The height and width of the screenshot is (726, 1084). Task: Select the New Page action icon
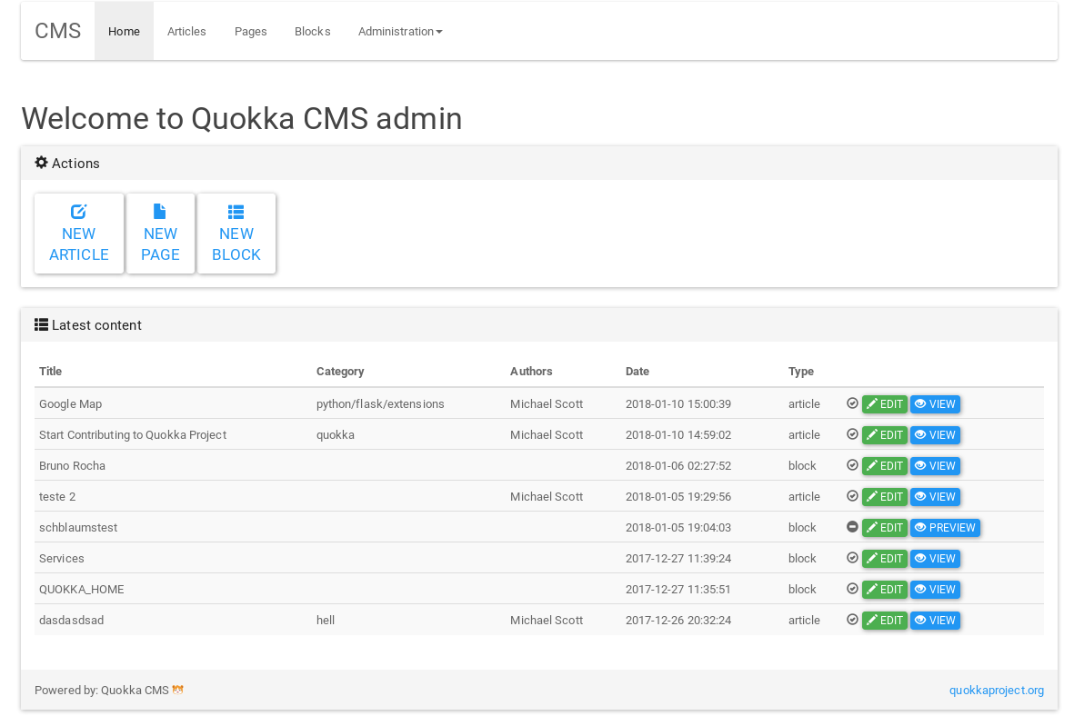[x=160, y=210]
